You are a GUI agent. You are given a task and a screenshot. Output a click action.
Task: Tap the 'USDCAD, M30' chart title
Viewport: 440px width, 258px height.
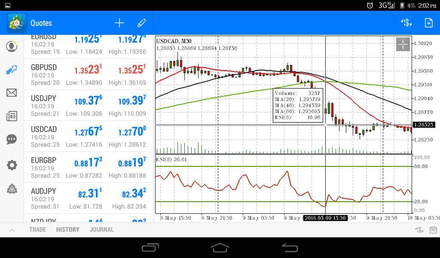(174, 41)
